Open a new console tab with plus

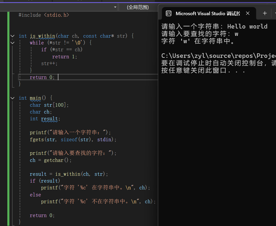click(x=265, y=13)
